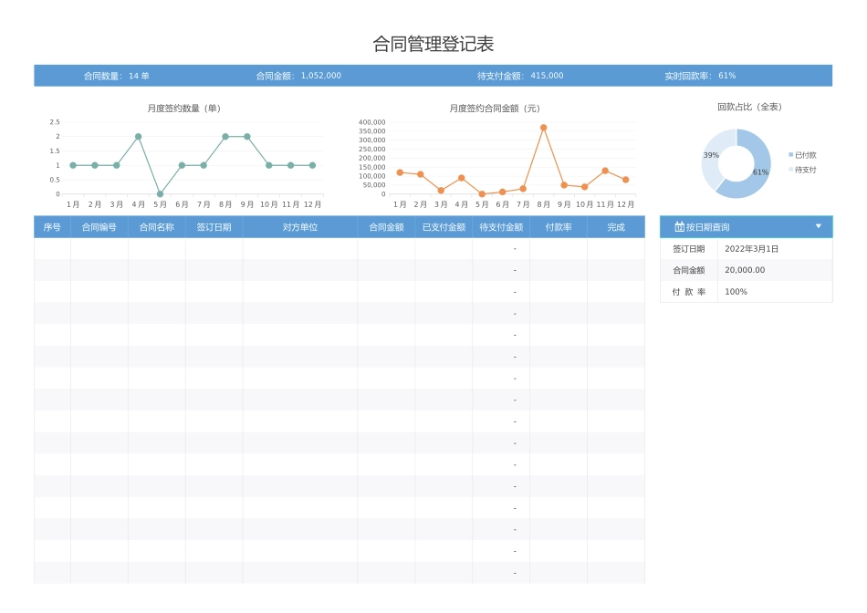Sort by the 合同金额 column header
Viewport: 867px width, 613px height.
pos(386,226)
